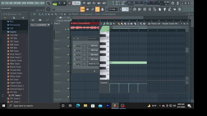This screenshot has height=116, width=207.
Task: Click the Play button in transport
Action: tap(60, 3)
